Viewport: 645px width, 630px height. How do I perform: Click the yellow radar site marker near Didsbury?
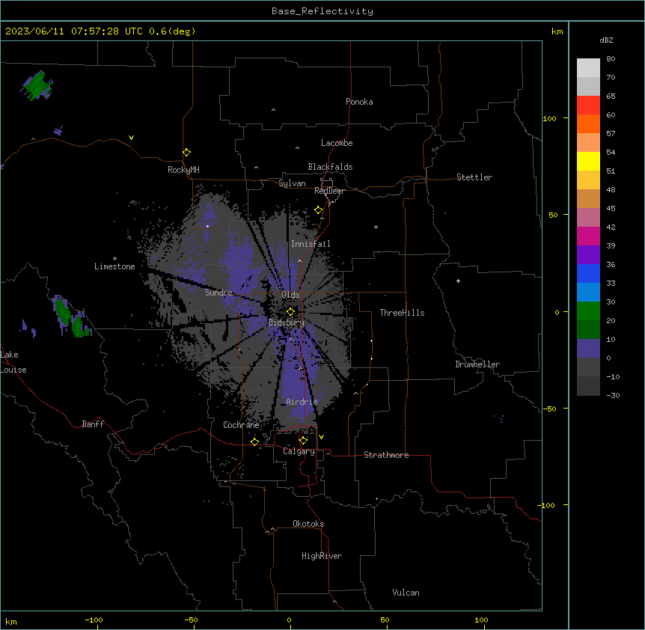point(290,312)
